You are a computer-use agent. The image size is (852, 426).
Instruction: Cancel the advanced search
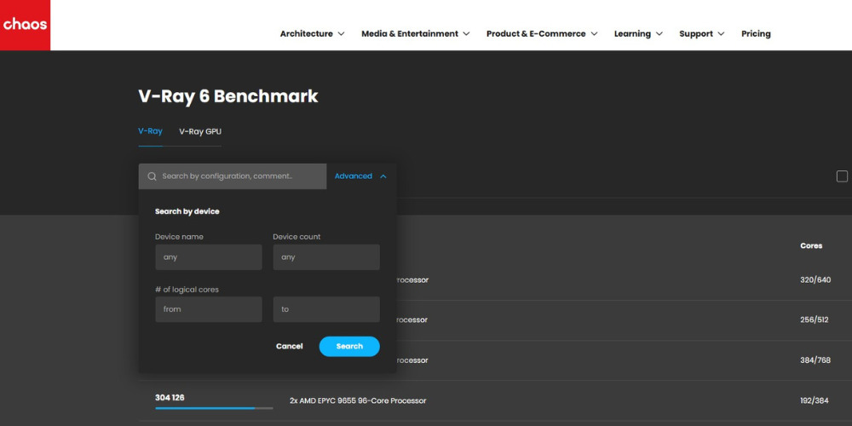pos(289,347)
